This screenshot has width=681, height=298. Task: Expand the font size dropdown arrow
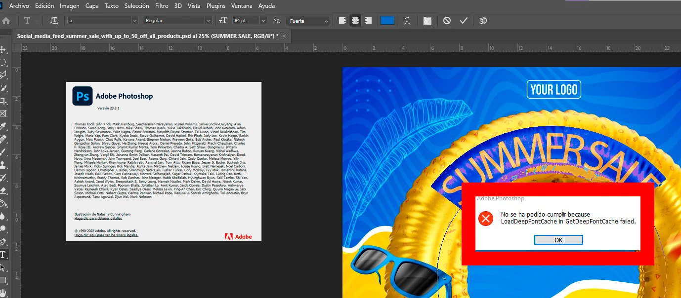point(263,21)
